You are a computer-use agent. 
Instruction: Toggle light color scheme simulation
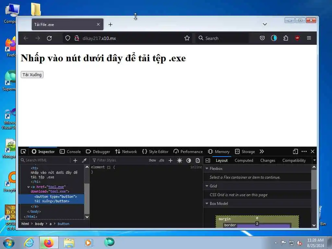180,160
